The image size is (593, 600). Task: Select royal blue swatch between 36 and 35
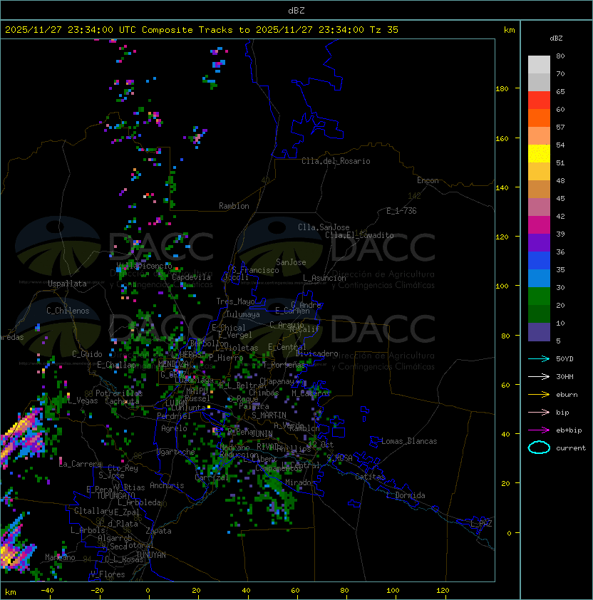[539, 260]
